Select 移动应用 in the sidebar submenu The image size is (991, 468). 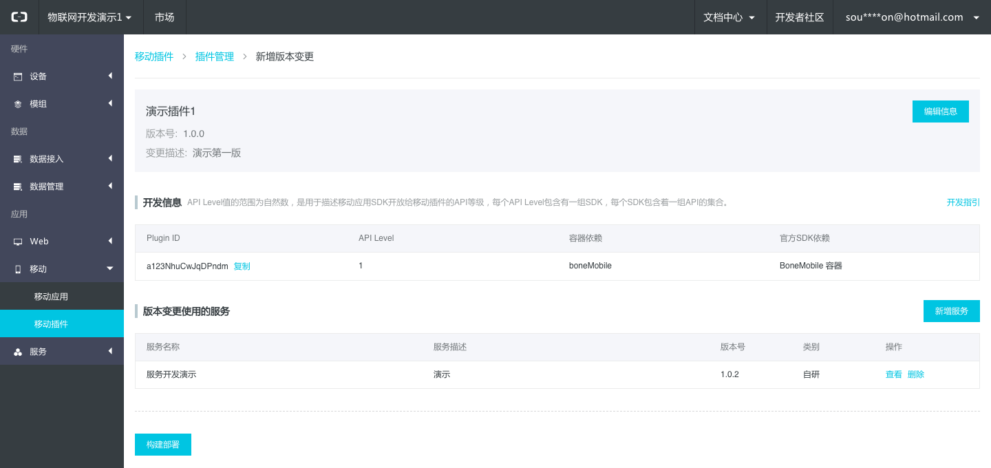(x=51, y=297)
